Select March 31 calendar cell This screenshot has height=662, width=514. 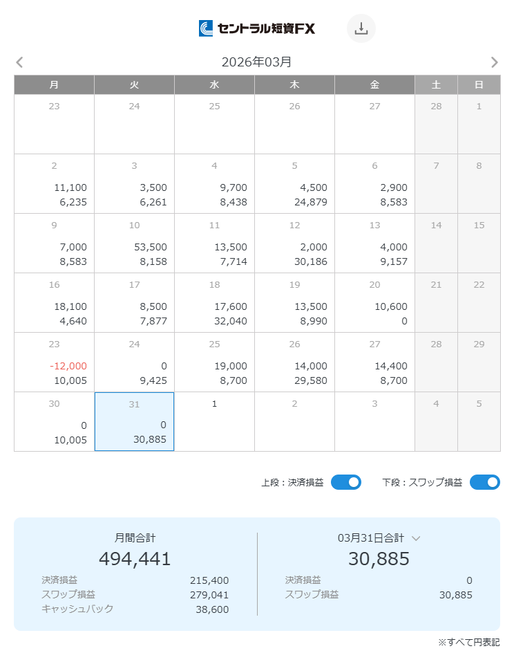tap(134, 422)
